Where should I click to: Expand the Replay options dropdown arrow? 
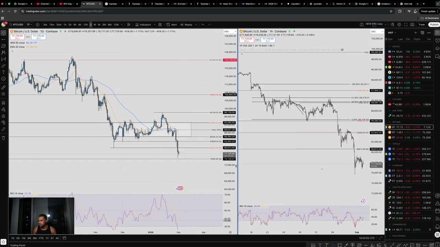click(196, 24)
